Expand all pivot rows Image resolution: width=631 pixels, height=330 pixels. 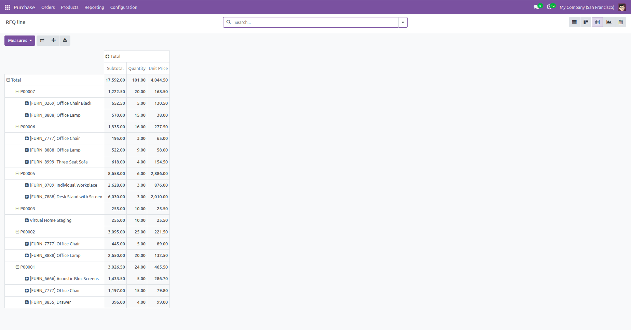54,40
